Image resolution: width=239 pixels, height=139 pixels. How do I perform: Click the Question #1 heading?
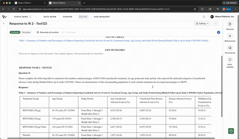click(24, 73)
